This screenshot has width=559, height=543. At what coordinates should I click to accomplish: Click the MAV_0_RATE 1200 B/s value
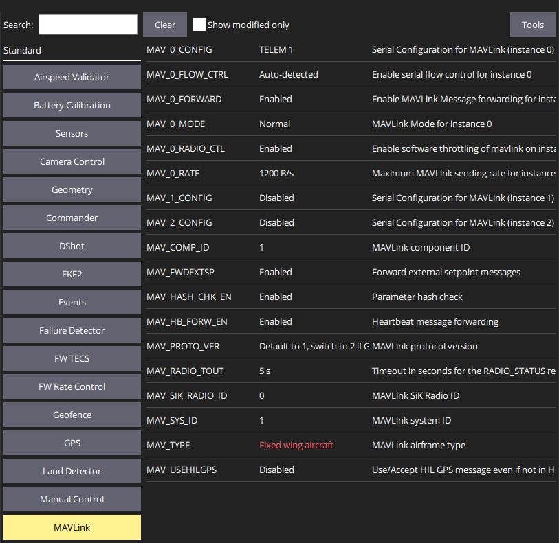coord(276,173)
